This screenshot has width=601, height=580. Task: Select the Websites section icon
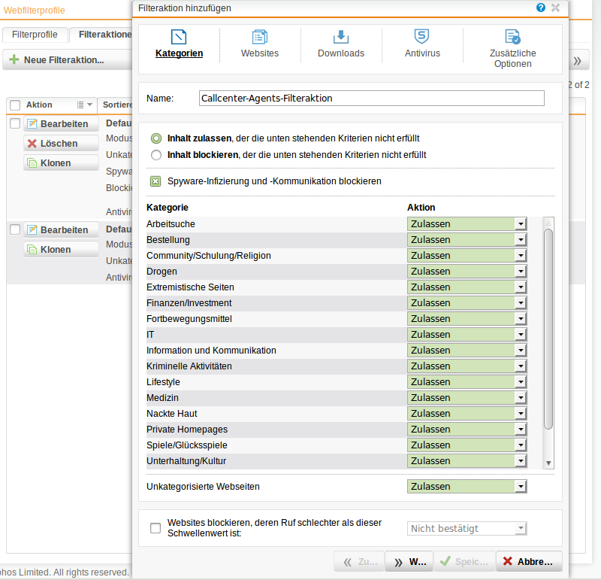260,35
